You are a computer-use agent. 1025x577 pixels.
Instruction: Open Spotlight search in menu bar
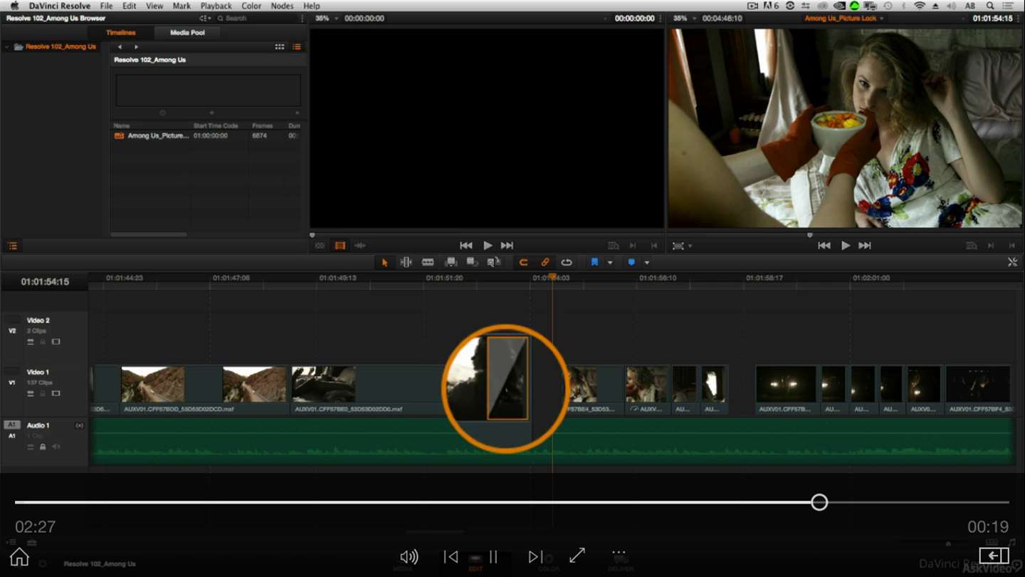[x=990, y=6]
